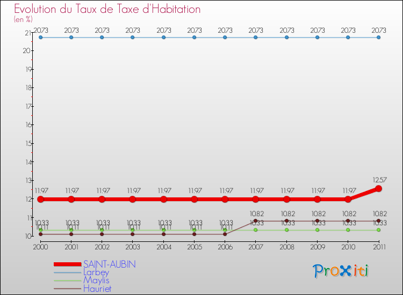Click the red SAINT-AUBIN data point for 2005
Screen dimensions: 403x295
[x=195, y=199]
